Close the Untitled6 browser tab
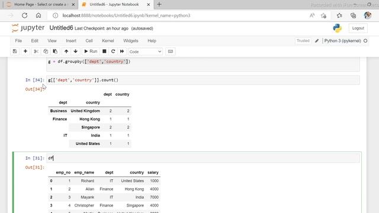The width and height of the screenshot is (379, 213). coord(149,5)
